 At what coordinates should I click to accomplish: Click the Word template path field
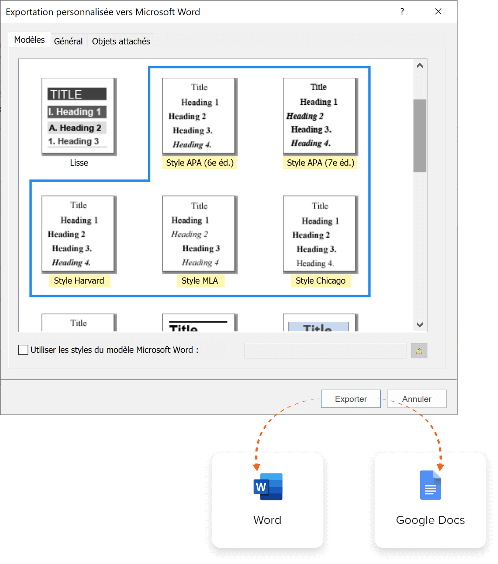[325, 351]
